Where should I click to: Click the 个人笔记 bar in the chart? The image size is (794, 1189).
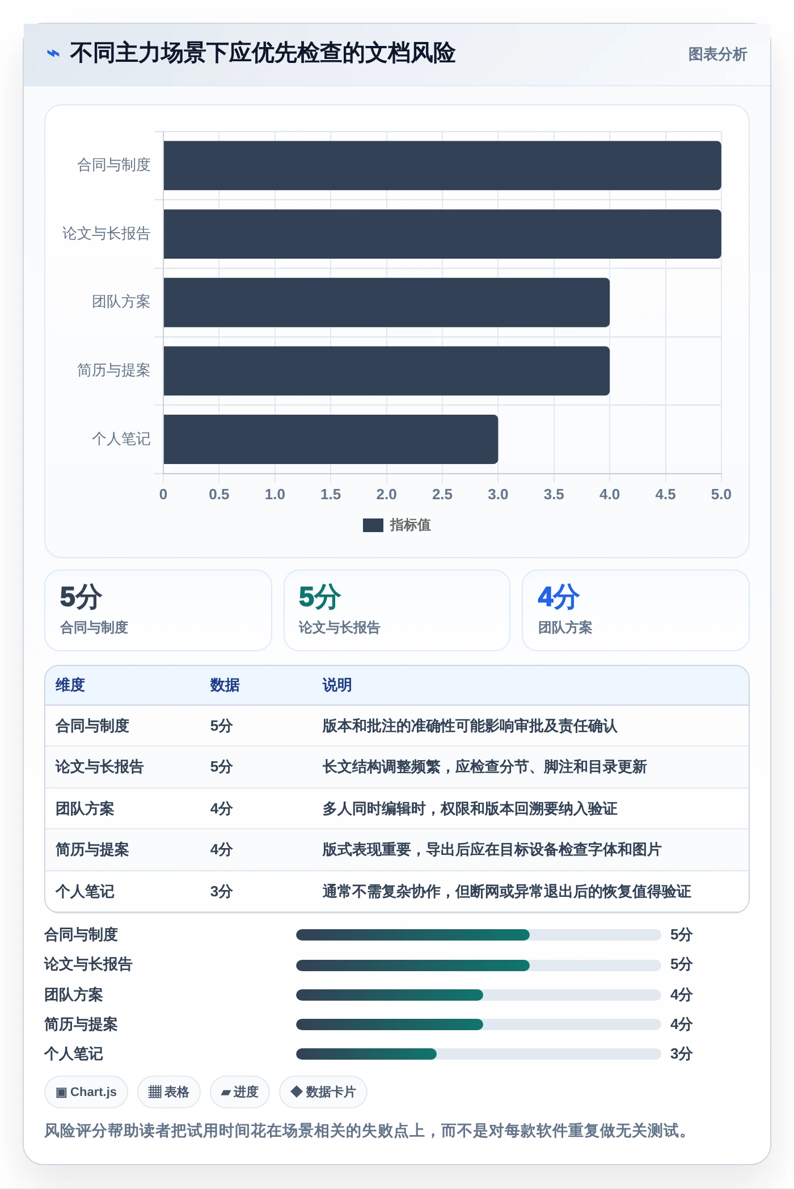(x=331, y=439)
